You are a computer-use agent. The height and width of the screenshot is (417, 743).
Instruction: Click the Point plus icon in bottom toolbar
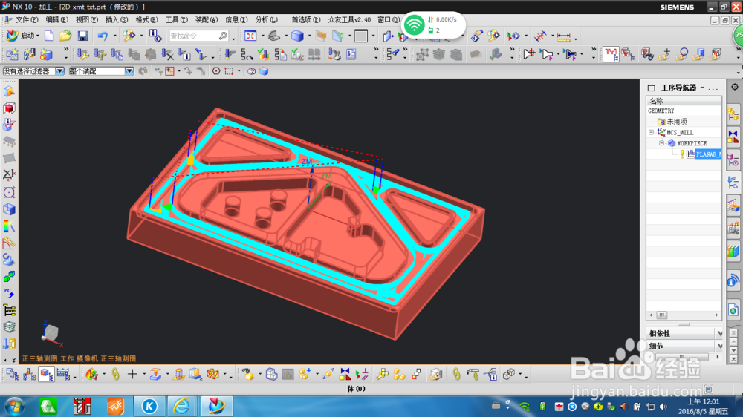coord(132,375)
